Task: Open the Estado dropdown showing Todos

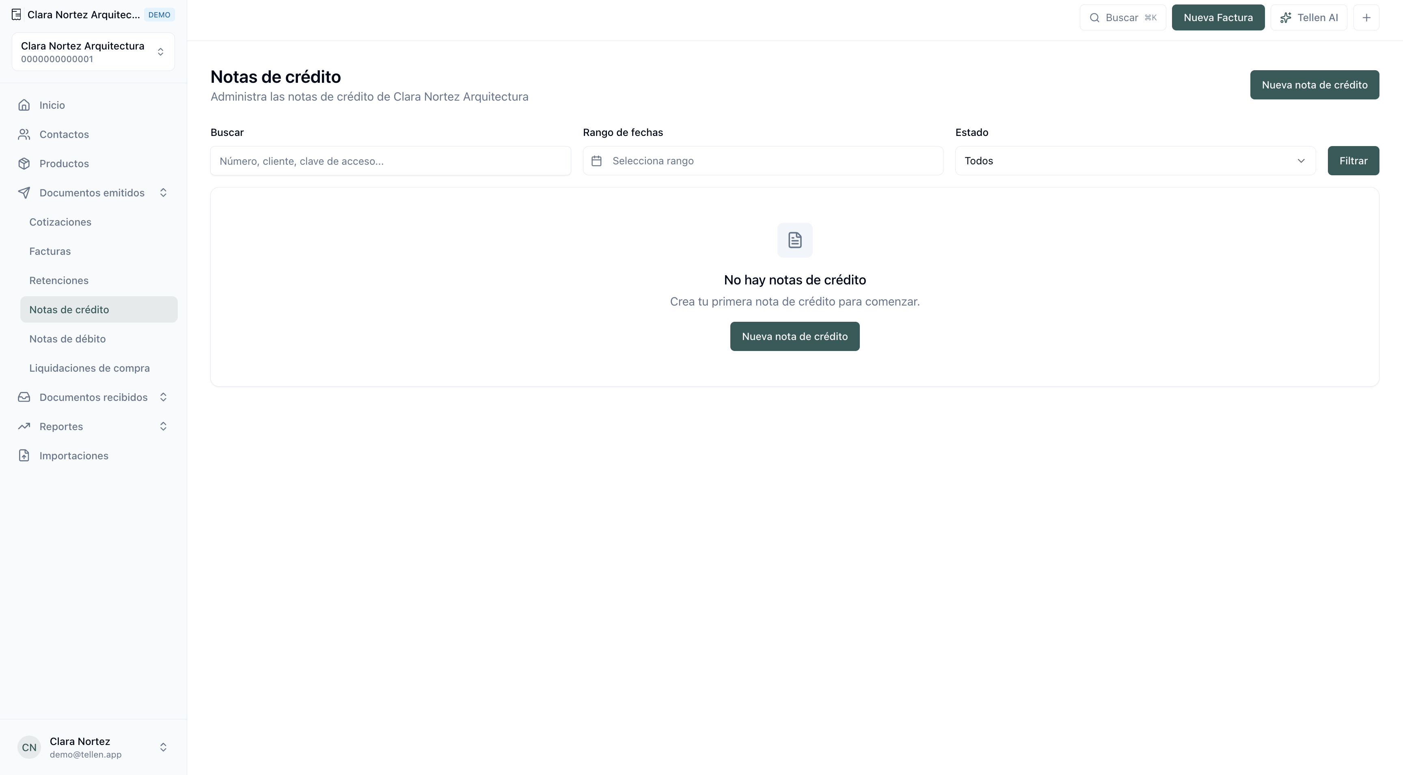Action: (x=1135, y=161)
